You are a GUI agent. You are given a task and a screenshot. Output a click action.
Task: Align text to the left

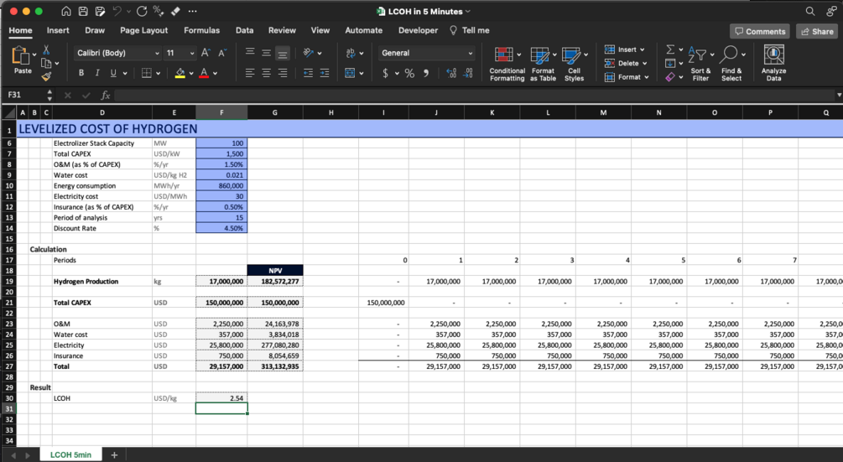(249, 73)
